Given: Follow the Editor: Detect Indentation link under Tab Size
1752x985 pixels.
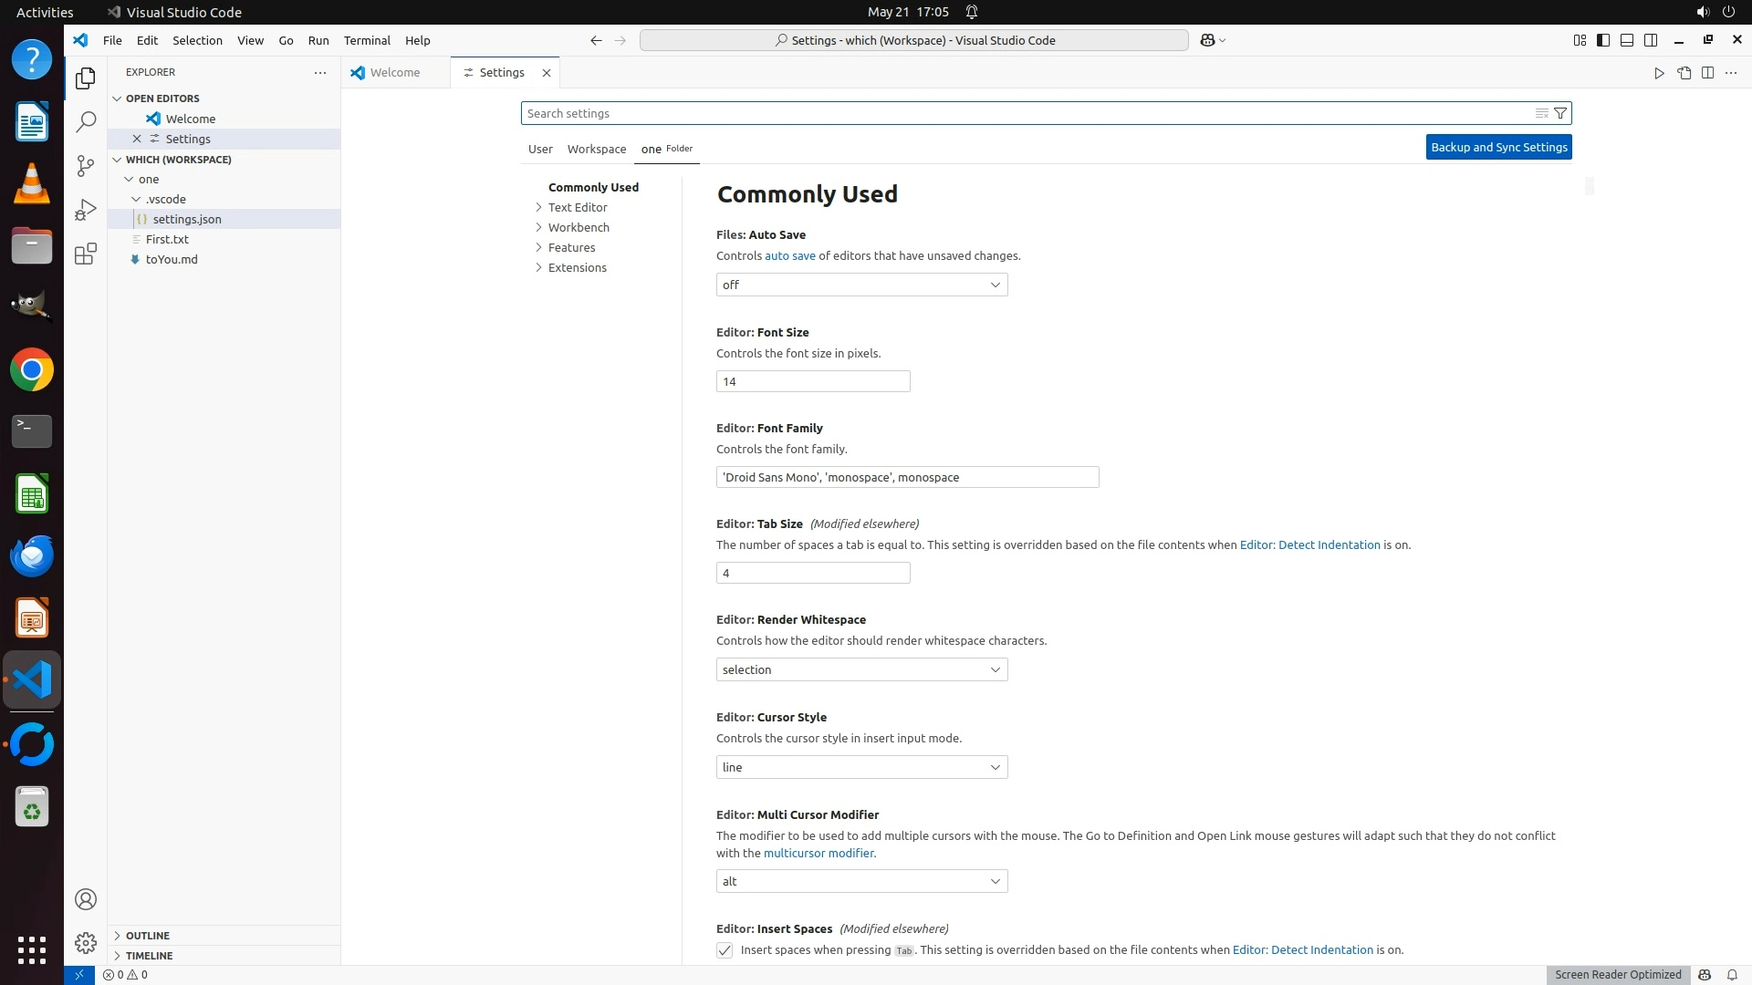Looking at the screenshot, I should point(1309,544).
